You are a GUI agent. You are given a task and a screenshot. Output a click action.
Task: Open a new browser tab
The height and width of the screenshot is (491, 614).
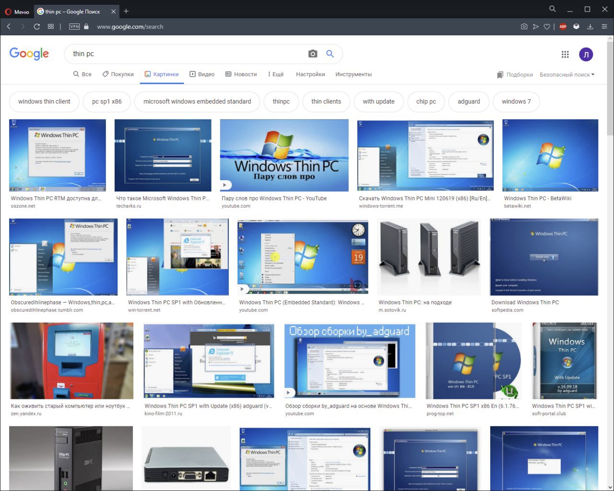126,11
